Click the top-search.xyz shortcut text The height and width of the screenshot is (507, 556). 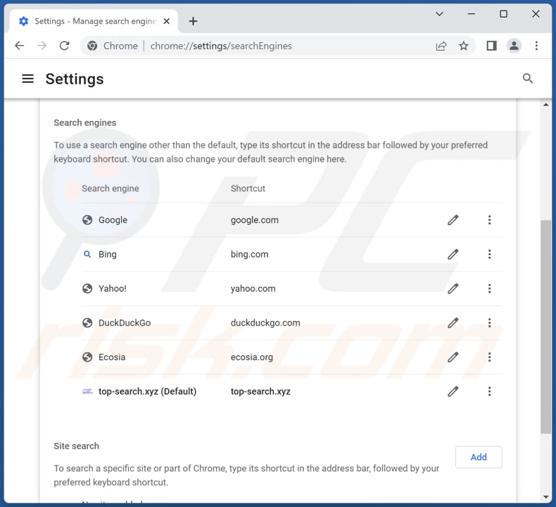260,392
